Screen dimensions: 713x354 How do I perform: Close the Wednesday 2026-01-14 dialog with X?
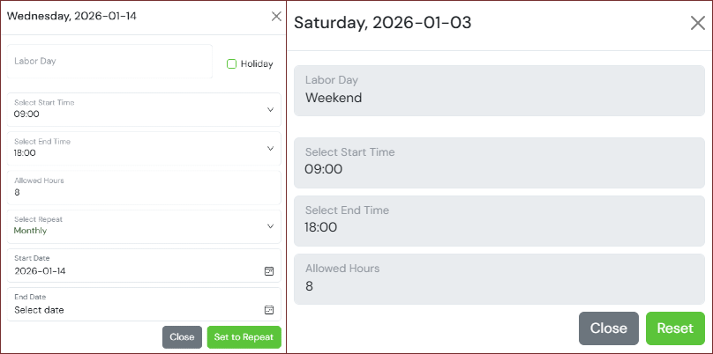click(x=276, y=16)
